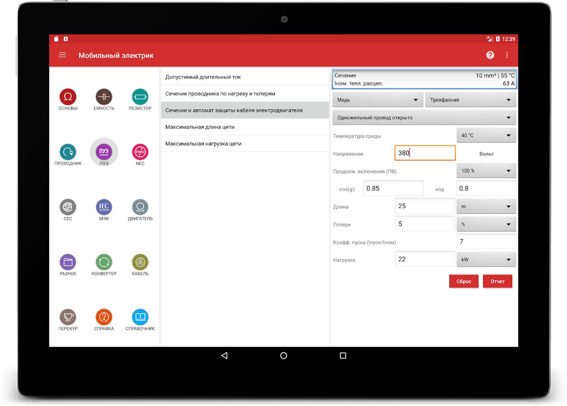Select Максимальная нагрузка цепи item
The height and width of the screenshot is (406, 567).
[x=245, y=143]
